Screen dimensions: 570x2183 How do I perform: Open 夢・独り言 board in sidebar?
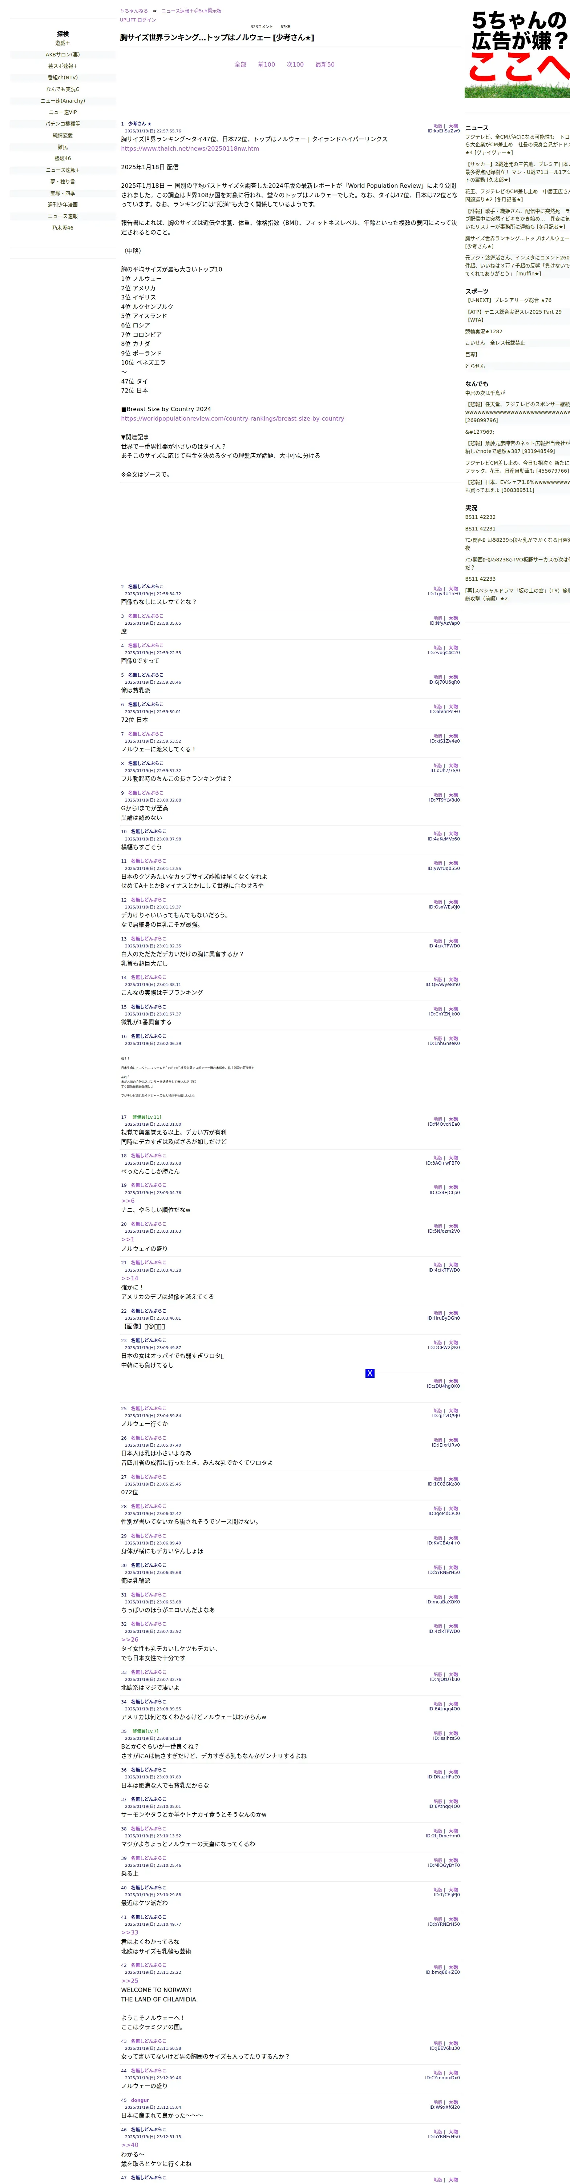(62, 181)
